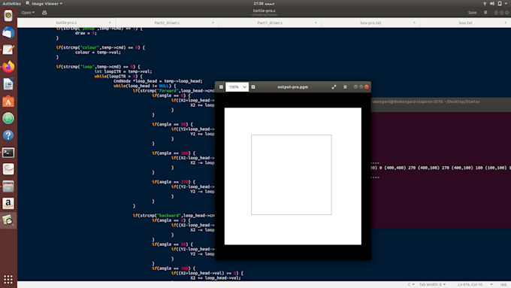Open the Image Viewer hamburger menu
The width and height of the screenshot is (511, 288).
(345, 87)
